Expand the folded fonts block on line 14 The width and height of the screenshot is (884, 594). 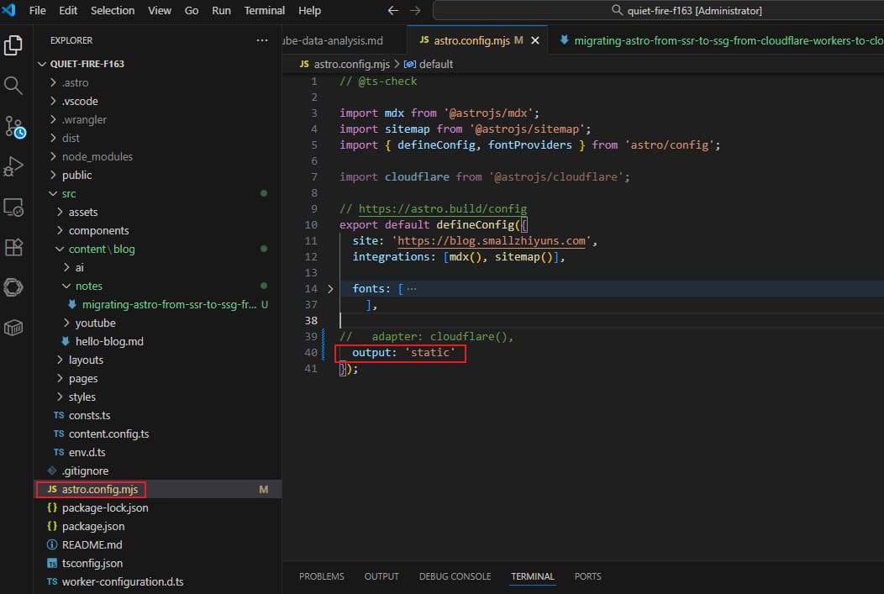click(x=329, y=288)
